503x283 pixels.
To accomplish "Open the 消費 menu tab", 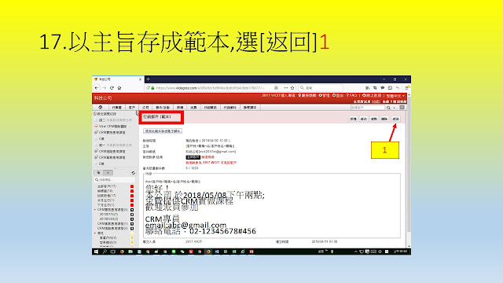I will [193, 108].
